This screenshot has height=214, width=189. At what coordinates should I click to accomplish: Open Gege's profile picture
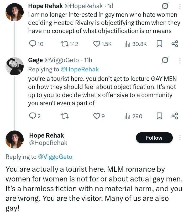15,66
